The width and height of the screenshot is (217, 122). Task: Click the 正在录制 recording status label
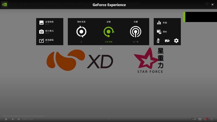coord(108,42)
